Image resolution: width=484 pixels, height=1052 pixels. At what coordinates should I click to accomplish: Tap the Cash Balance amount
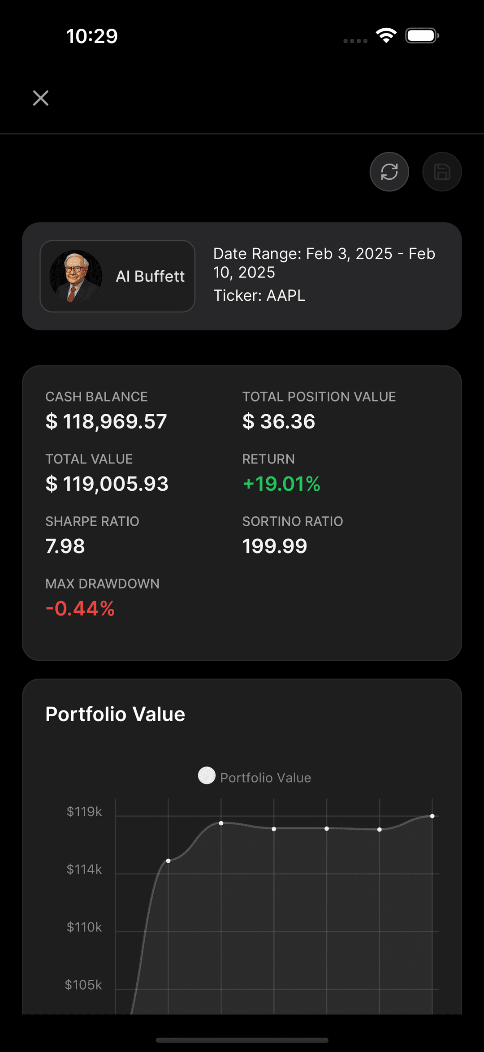tap(106, 421)
